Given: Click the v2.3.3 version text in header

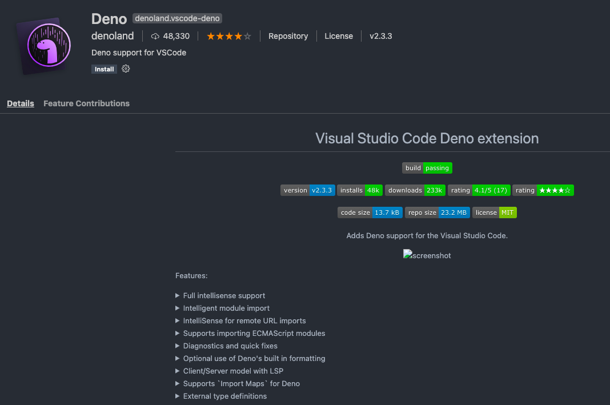Looking at the screenshot, I should coord(380,36).
